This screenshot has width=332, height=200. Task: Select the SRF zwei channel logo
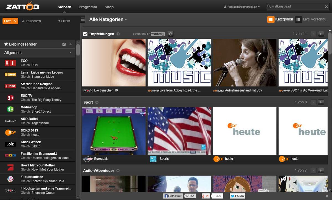[x=11, y=75]
